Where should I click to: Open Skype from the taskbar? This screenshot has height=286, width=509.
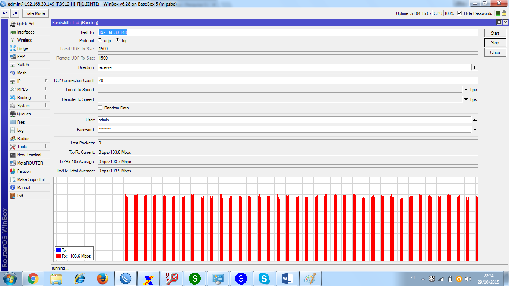tap(264, 279)
